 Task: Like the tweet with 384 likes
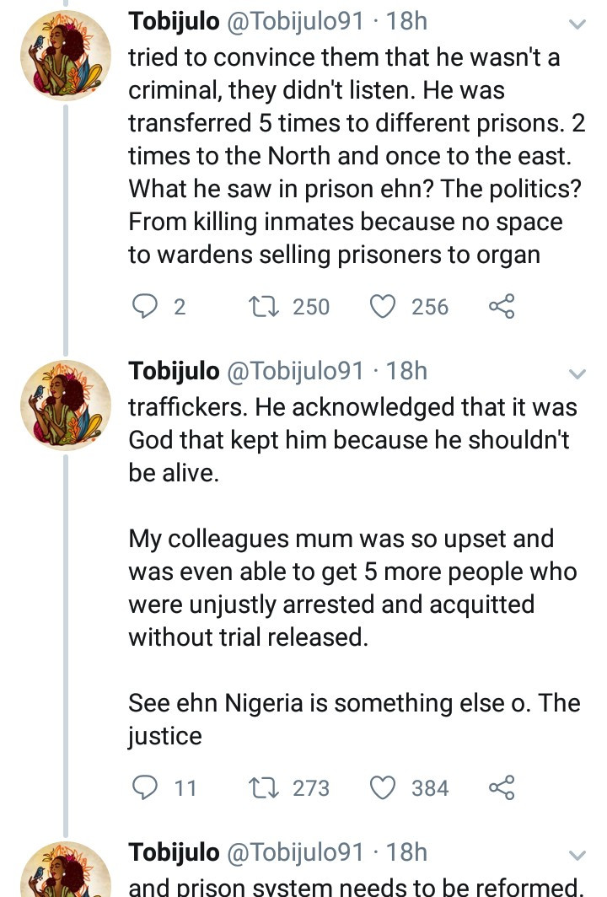pyautogui.click(x=384, y=787)
